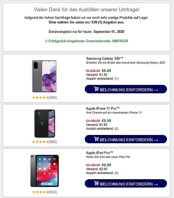Claim the Apple iPad Pro reward
Viewport: 174px width, 198px height.
tap(126, 183)
